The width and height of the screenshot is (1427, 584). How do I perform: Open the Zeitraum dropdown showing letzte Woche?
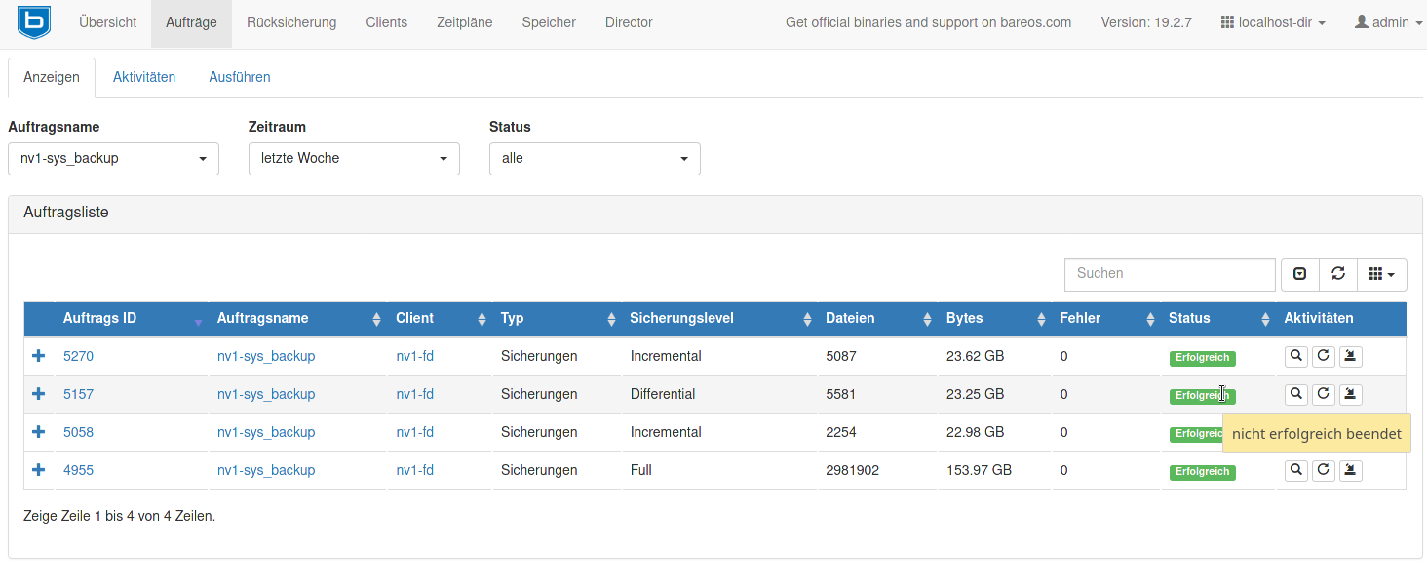click(x=354, y=159)
